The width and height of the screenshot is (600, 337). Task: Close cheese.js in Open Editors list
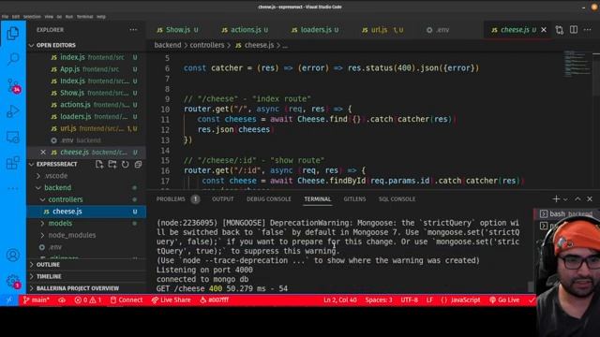click(x=43, y=152)
